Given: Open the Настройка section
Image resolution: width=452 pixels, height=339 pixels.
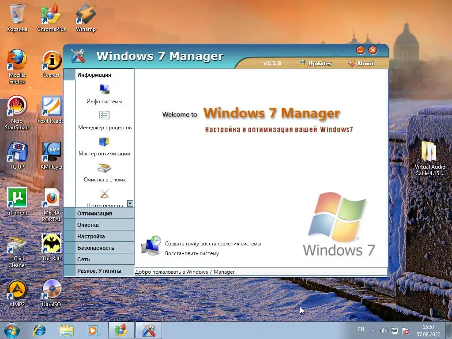Looking at the screenshot, I should (98, 237).
